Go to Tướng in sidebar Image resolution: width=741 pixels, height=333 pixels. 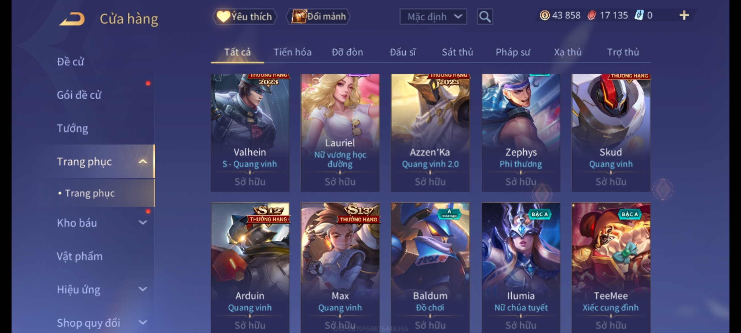tap(73, 128)
